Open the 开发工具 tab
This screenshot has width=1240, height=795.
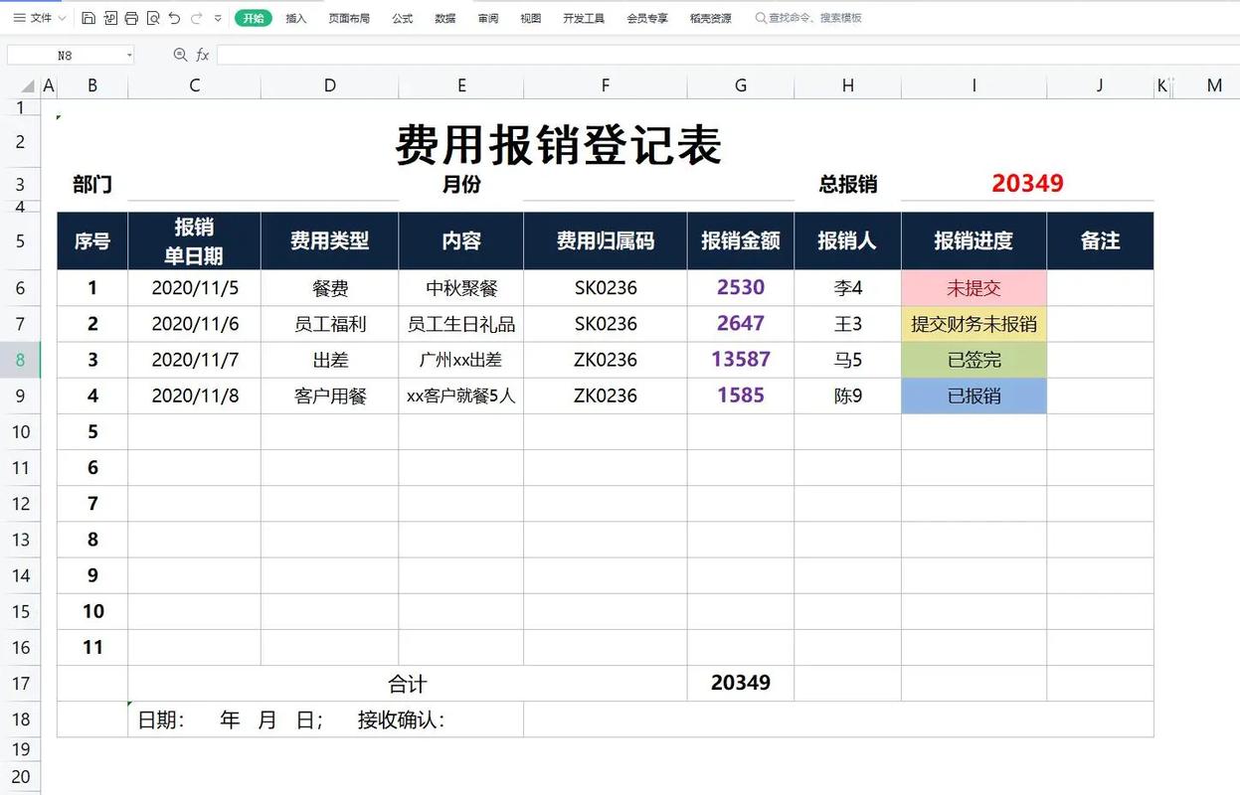[x=584, y=18]
